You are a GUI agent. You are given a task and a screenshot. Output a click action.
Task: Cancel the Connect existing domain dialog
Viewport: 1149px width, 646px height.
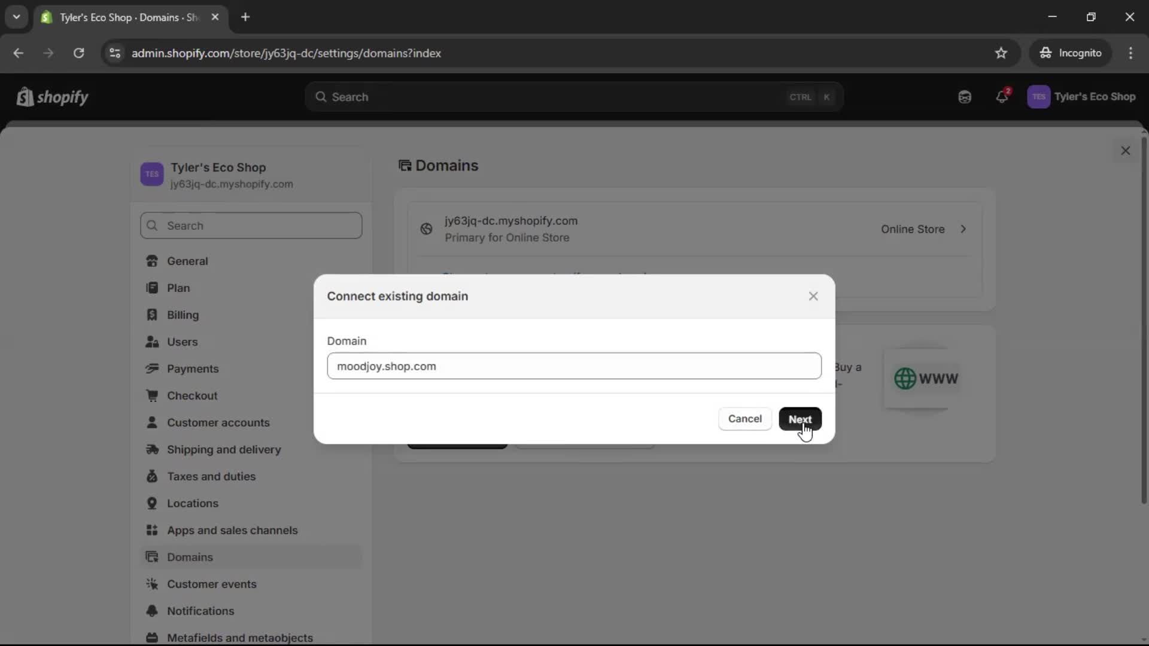click(744, 419)
